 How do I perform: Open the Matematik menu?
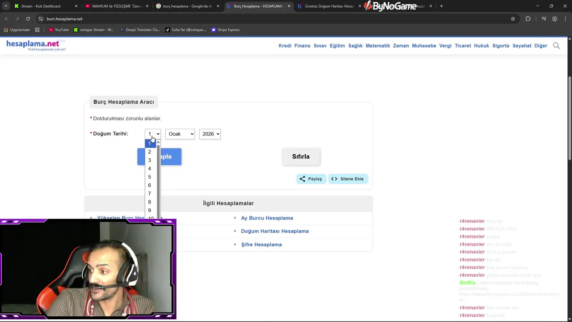(378, 46)
